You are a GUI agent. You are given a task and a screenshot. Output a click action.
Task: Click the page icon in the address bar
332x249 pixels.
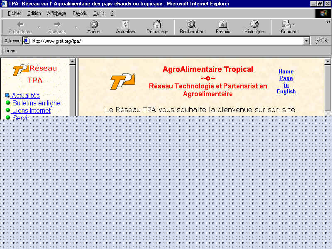26,41
